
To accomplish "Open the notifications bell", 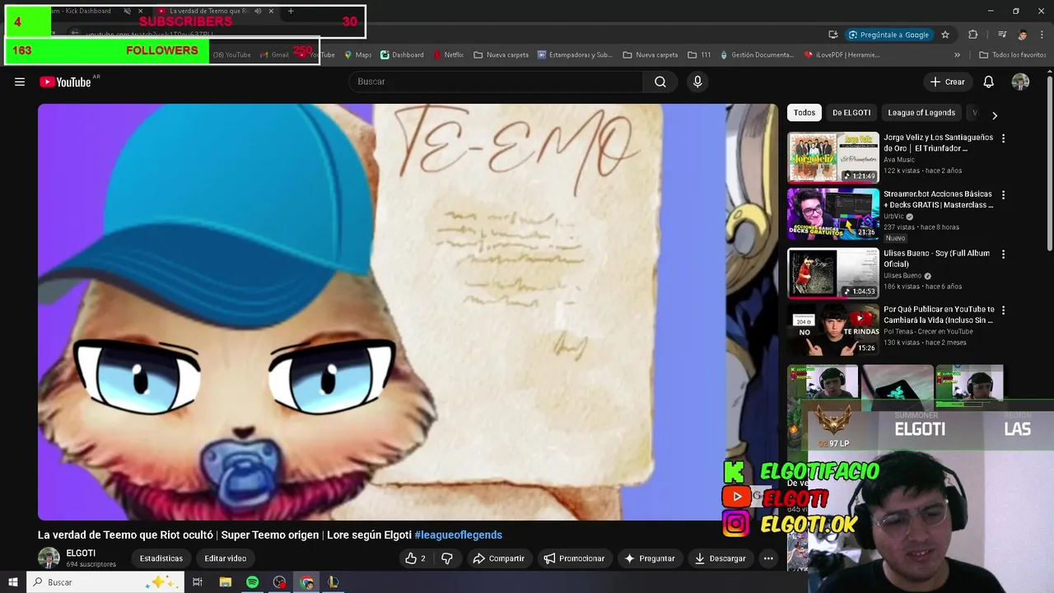I will click(x=989, y=82).
